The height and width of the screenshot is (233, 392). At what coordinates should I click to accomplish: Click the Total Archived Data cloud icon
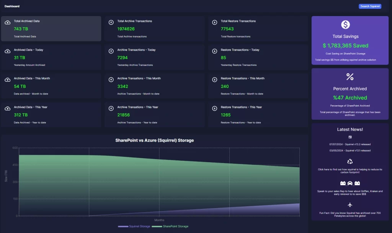coord(8,23)
